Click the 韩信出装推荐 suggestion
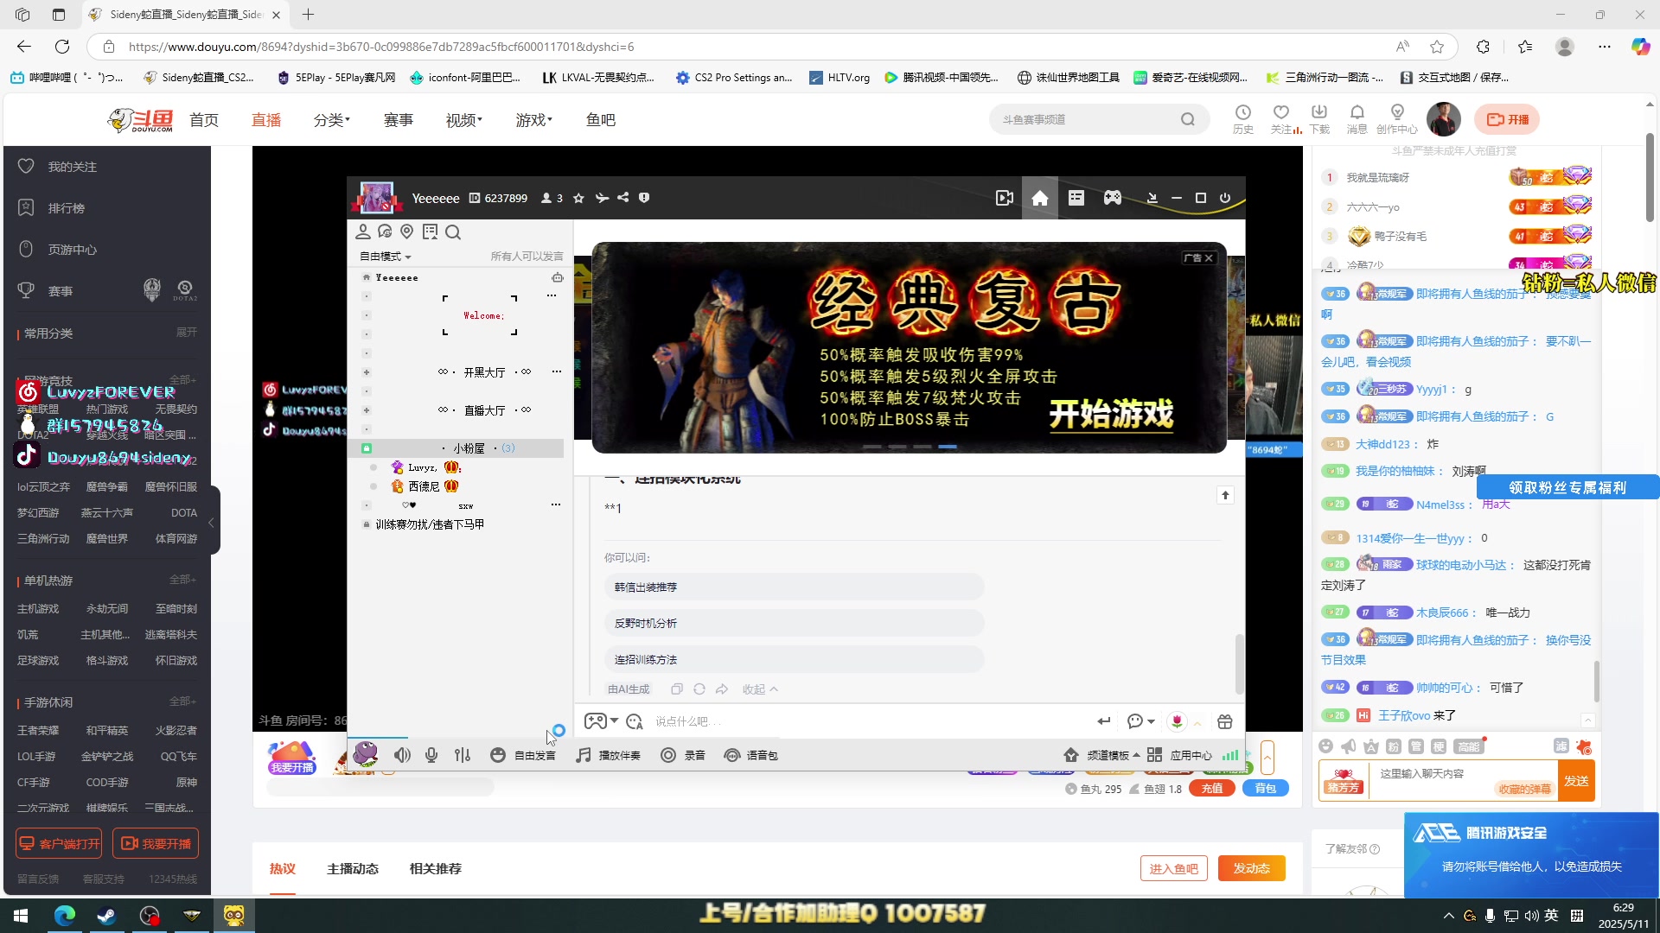The image size is (1660, 933). [x=794, y=587]
